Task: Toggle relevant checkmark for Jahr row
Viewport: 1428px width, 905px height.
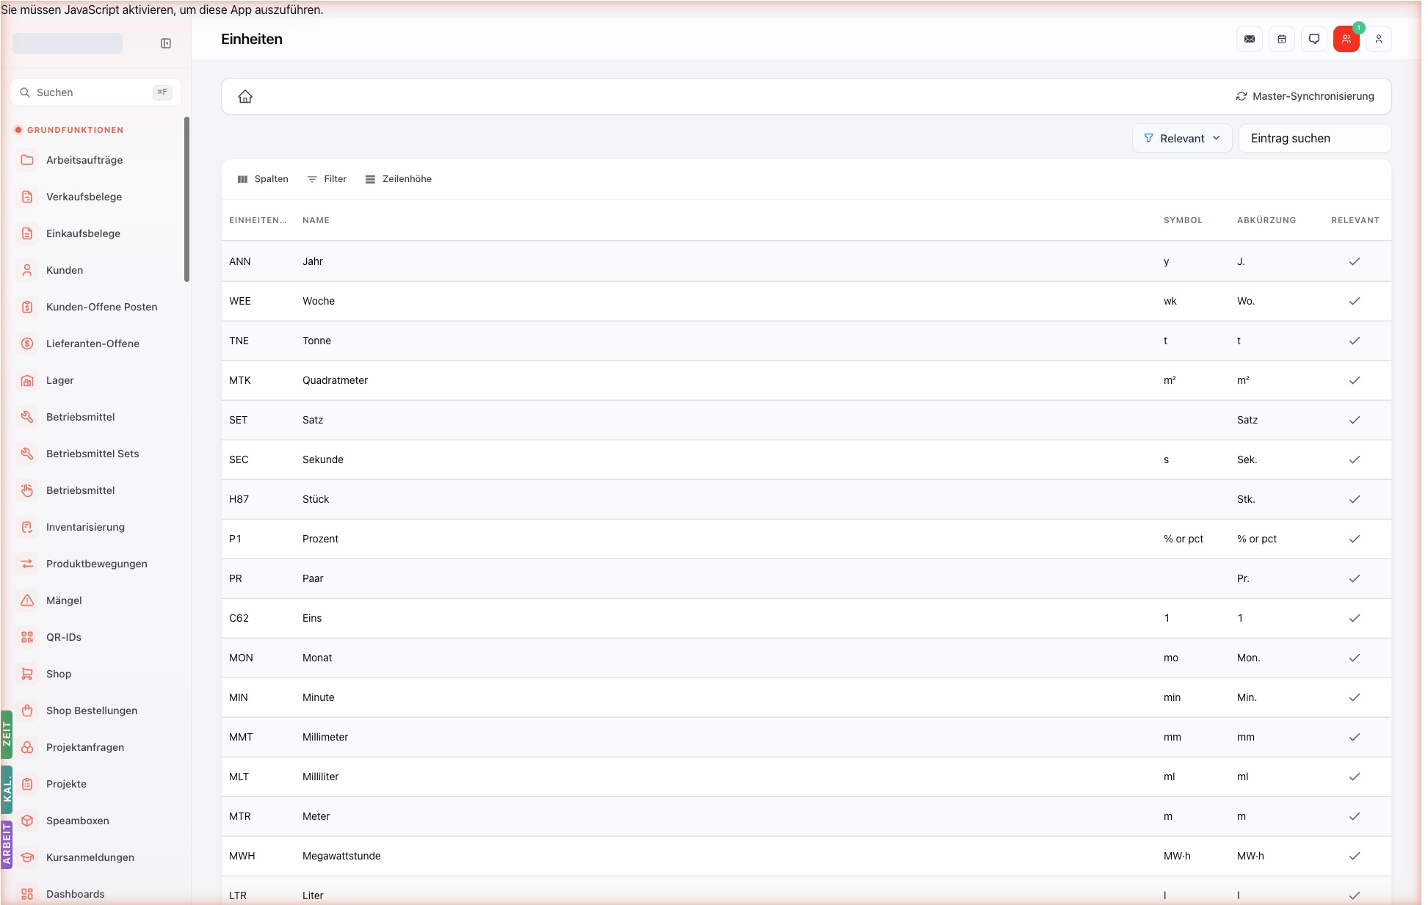Action: point(1355,261)
